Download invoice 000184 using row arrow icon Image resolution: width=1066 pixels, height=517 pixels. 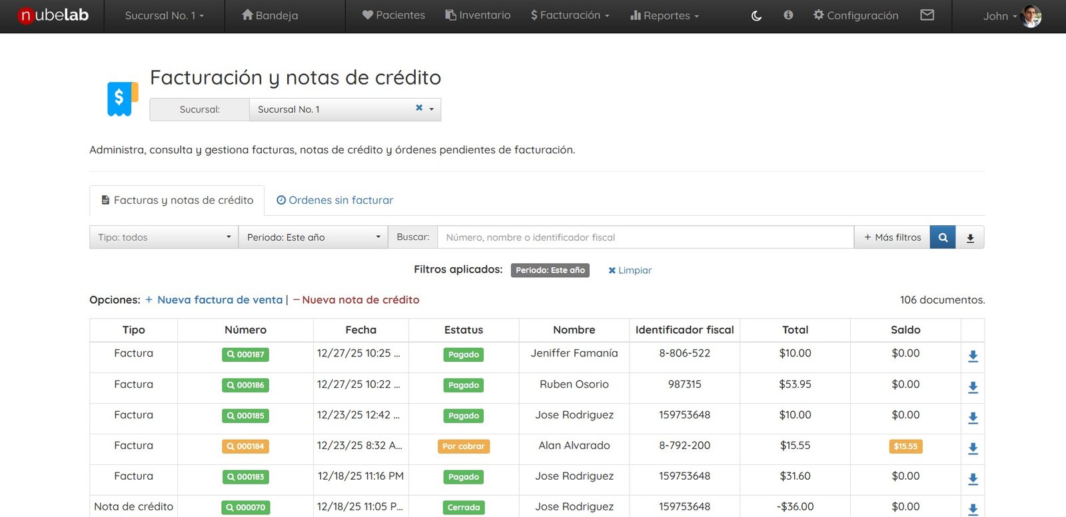(x=973, y=448)
